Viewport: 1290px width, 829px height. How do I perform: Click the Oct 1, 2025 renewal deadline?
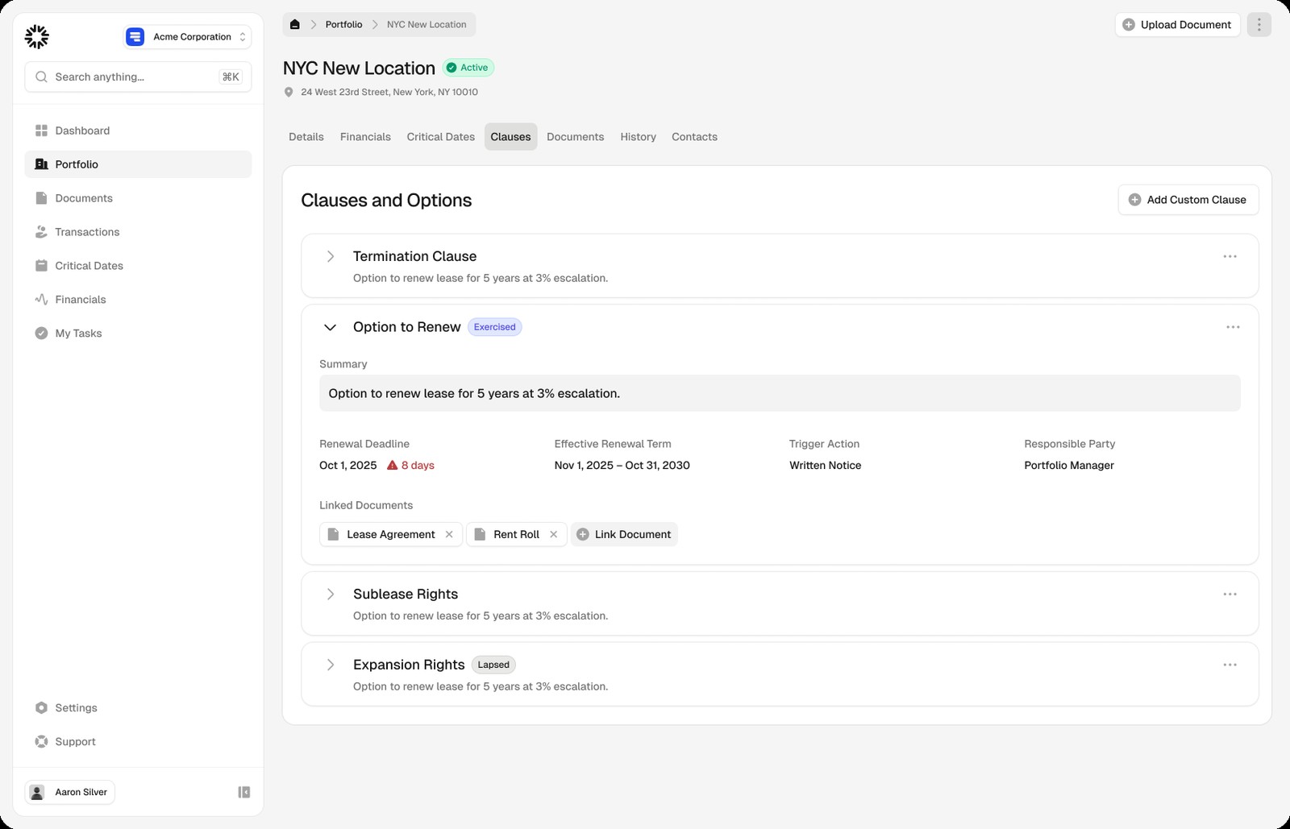(x=348, y=466)
